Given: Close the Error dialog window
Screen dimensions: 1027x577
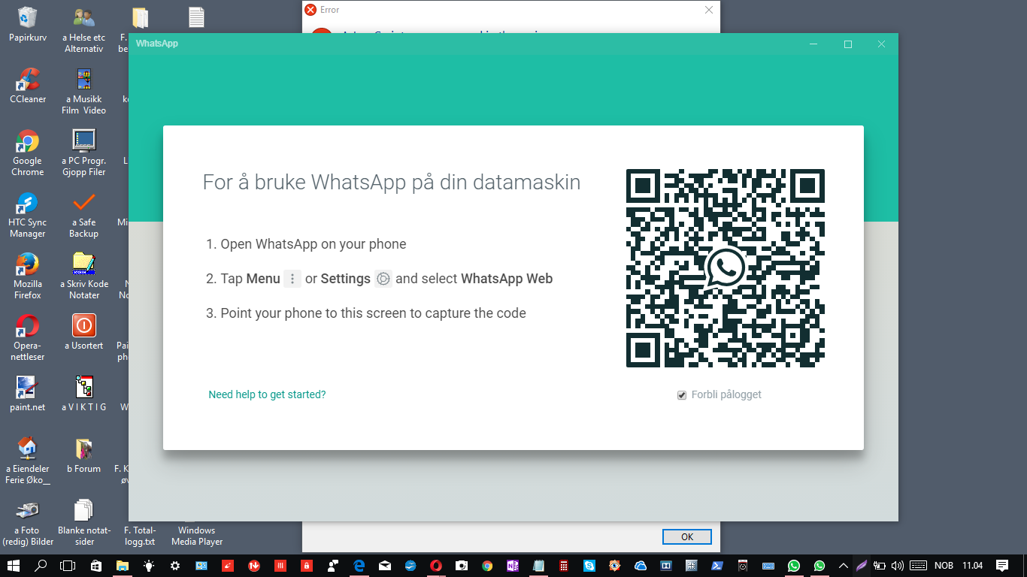Looking at the screenshot, I should click(708, 10).
